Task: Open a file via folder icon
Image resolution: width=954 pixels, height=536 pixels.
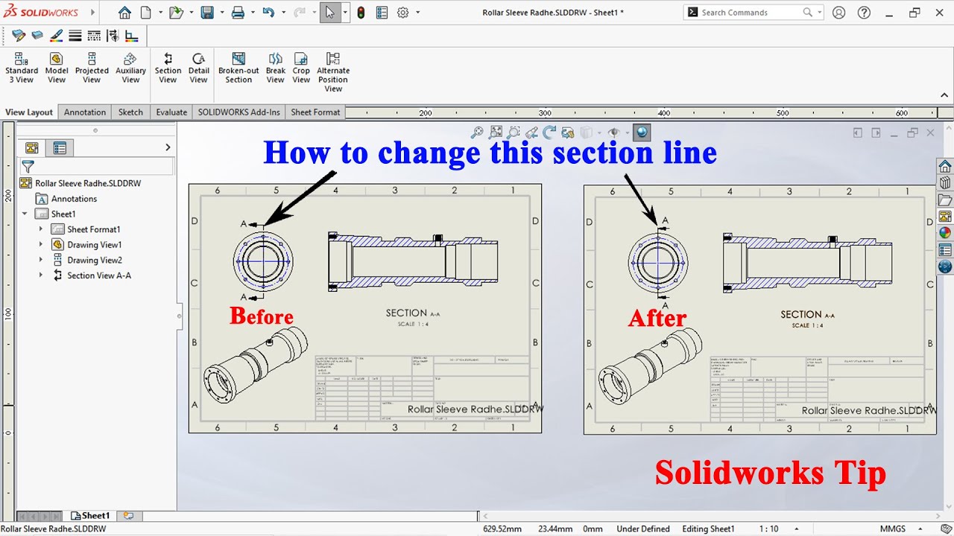Action: click(x=176, y=13)
